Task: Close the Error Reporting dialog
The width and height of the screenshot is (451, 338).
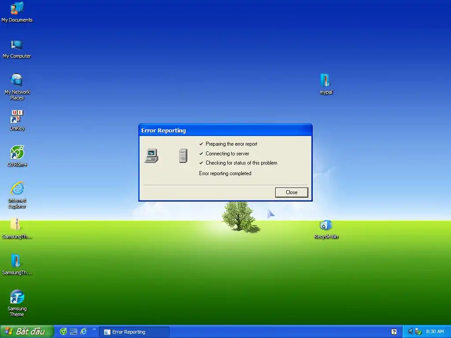Action: [x=292, y=192]
